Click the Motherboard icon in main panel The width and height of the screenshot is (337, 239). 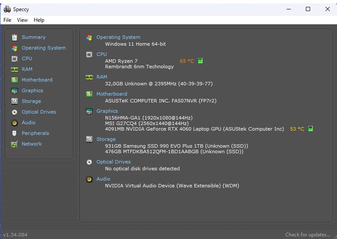89,94
